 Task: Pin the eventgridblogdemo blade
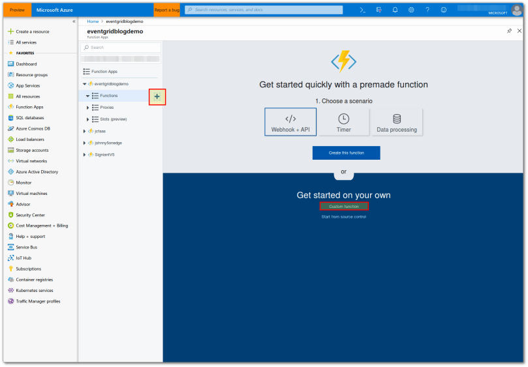pos(509,31)
